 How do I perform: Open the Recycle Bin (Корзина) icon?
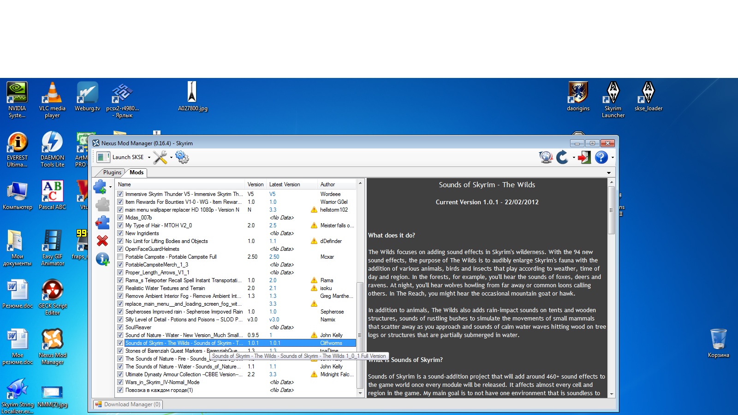[x=719, y=343]
